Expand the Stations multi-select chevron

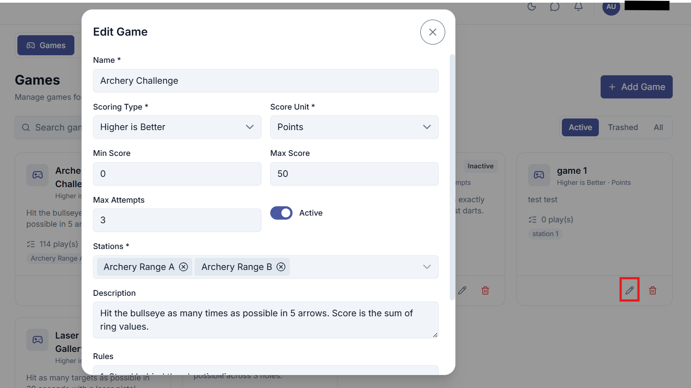coord(427,267)
